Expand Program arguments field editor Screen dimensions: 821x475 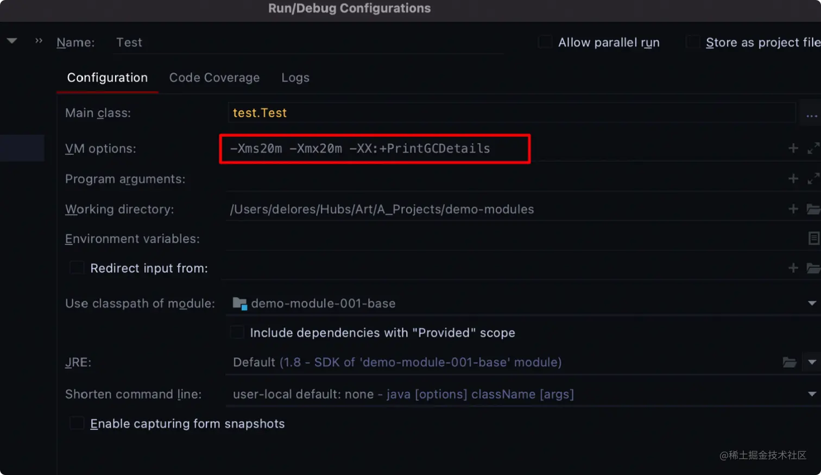(813, 179)
